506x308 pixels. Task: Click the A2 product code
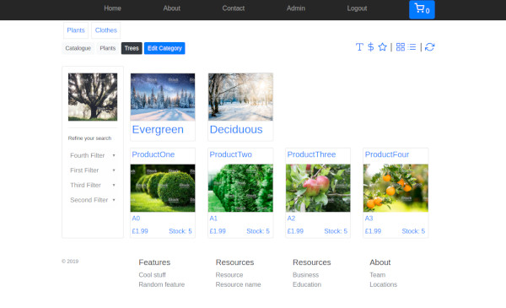pos(291,219)
